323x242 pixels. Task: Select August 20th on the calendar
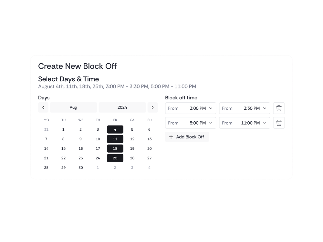tap(150, 148)
